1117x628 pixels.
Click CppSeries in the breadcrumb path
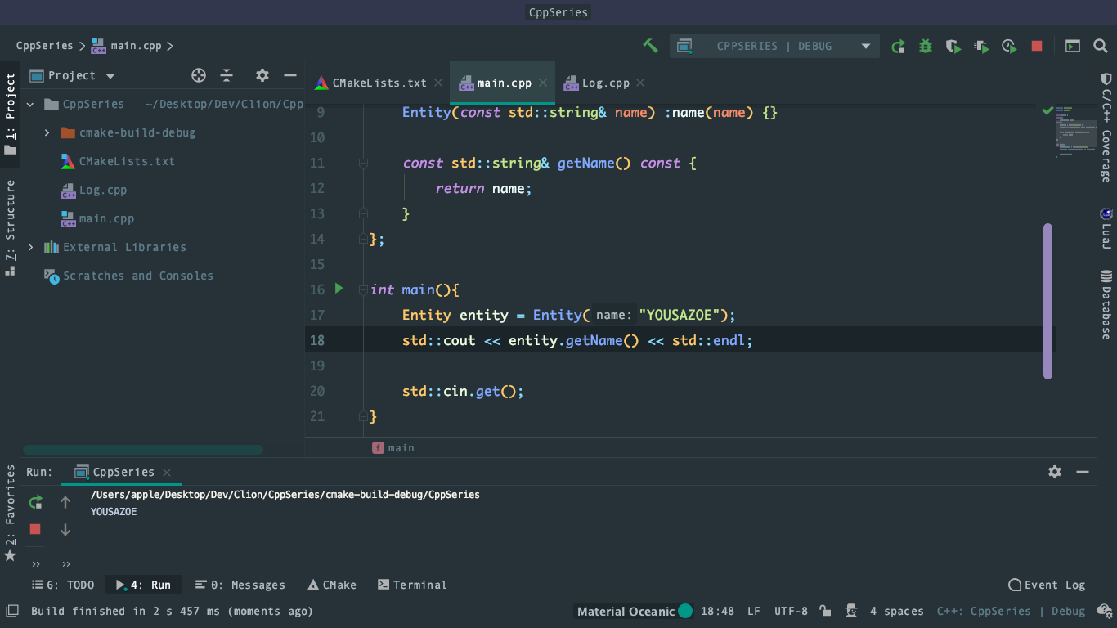pyautogui.click(x=44, y=46)
